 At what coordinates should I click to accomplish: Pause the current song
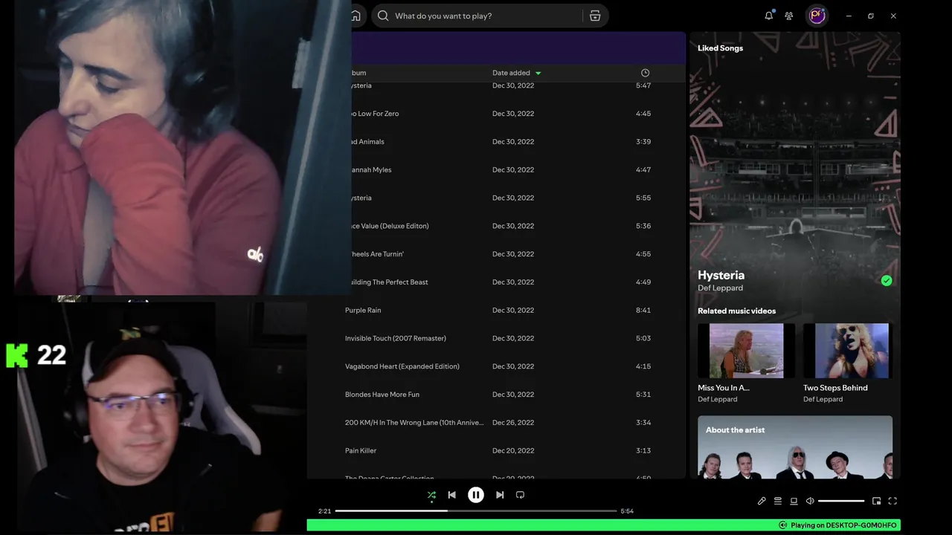point(476,495)
